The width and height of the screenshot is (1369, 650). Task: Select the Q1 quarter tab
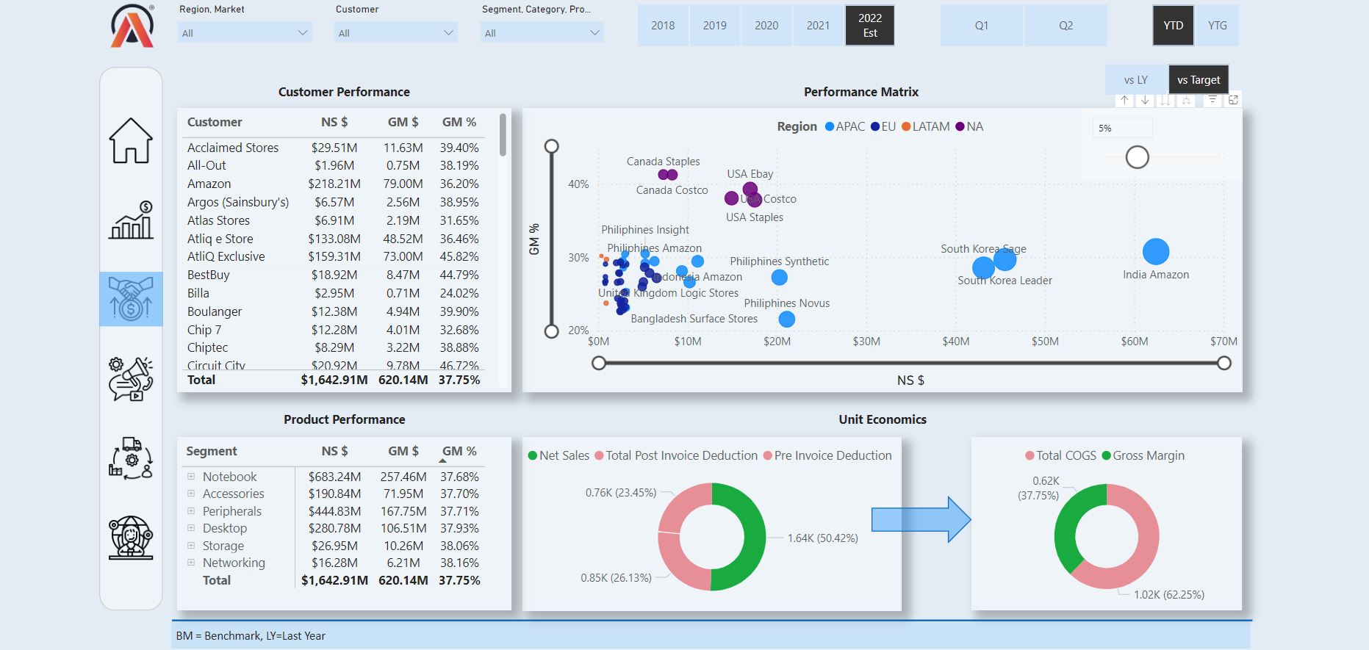pos(982,26)
